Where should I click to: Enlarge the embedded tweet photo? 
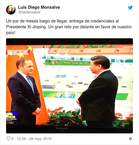click(69, 86)
